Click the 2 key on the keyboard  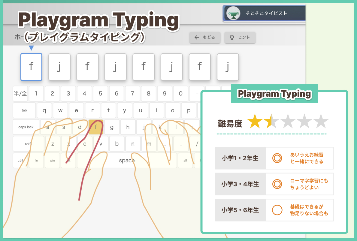[x=52, y=94]
